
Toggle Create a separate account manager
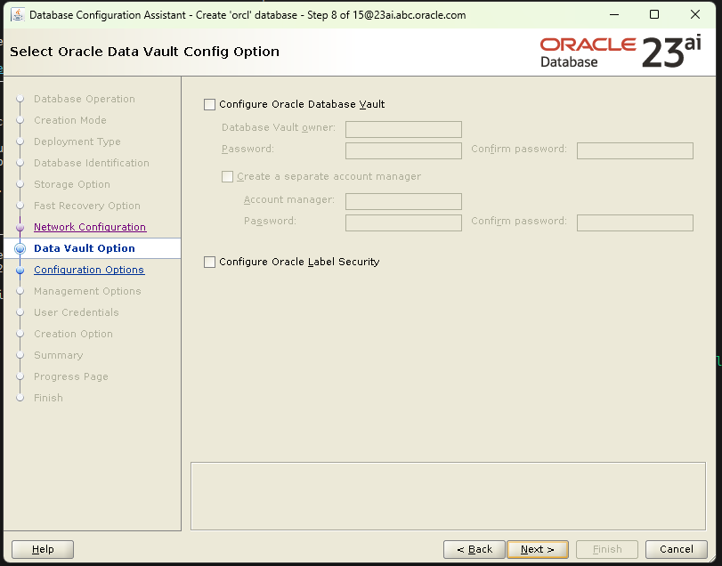click(x=227, y=176)
